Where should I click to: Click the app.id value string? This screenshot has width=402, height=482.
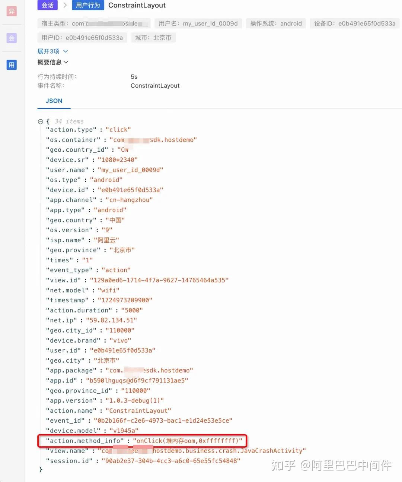pyautogui.click(x=137, y=381)
